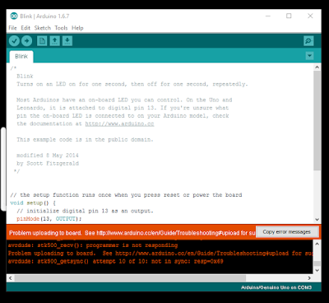This screenshot has width=329, height=303.
Task: Click editor vertical scrollbar up arrow
Action: click(x=317, y=67)
